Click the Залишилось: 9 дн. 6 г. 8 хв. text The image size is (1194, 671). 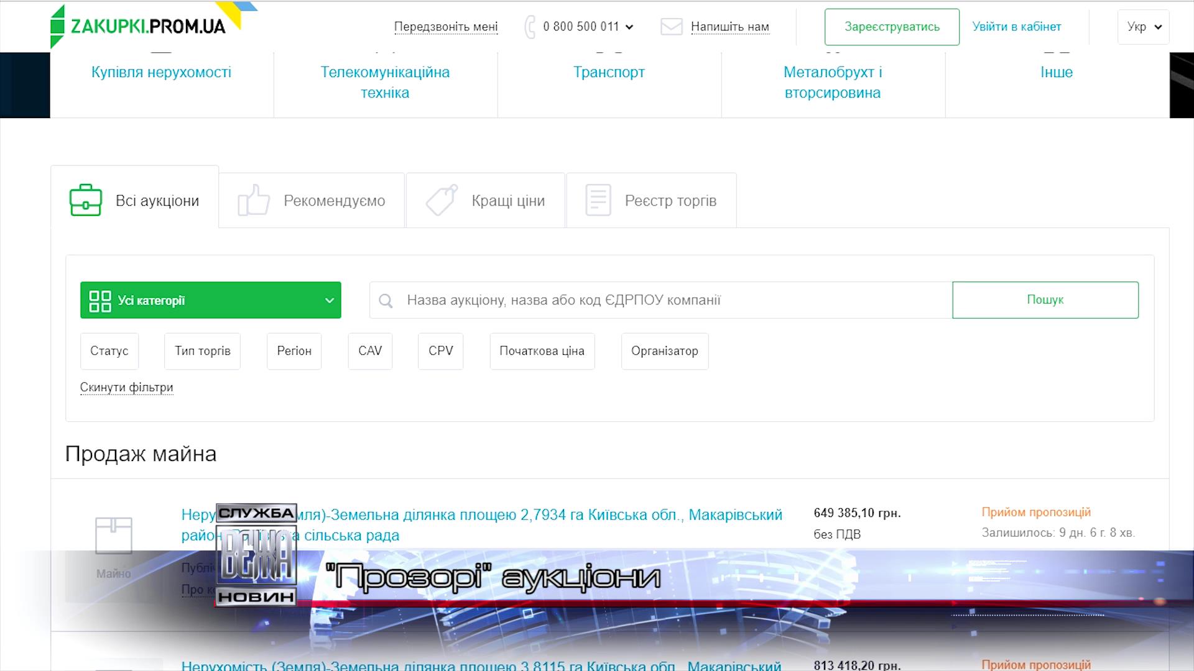point(1058,533)
